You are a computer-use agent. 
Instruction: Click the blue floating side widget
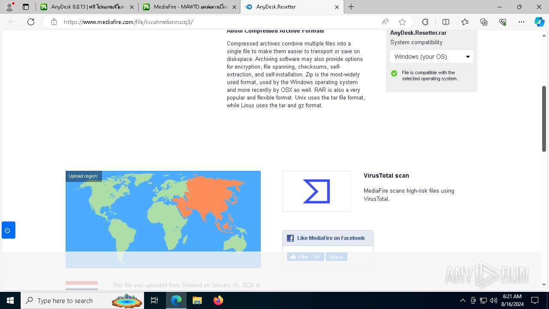(8, 230)
